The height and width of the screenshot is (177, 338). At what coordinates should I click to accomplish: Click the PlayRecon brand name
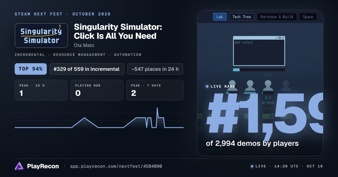click(x=43, y=166)
